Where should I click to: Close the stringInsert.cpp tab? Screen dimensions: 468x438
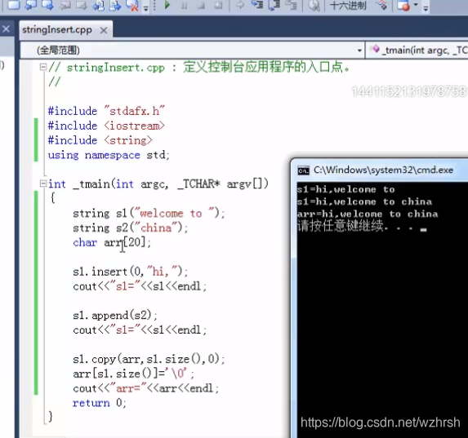click(x=103, y=30)
